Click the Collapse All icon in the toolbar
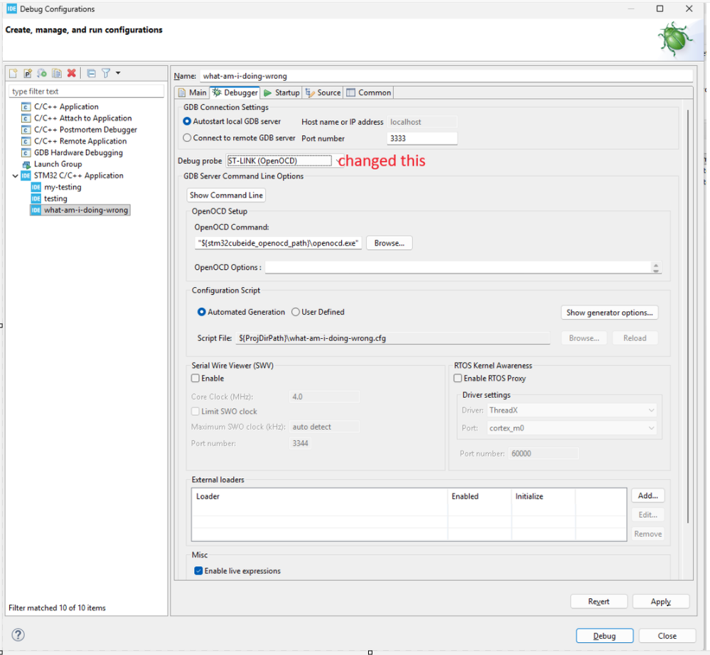Screen dimensions: 710x655 point(91,73)
